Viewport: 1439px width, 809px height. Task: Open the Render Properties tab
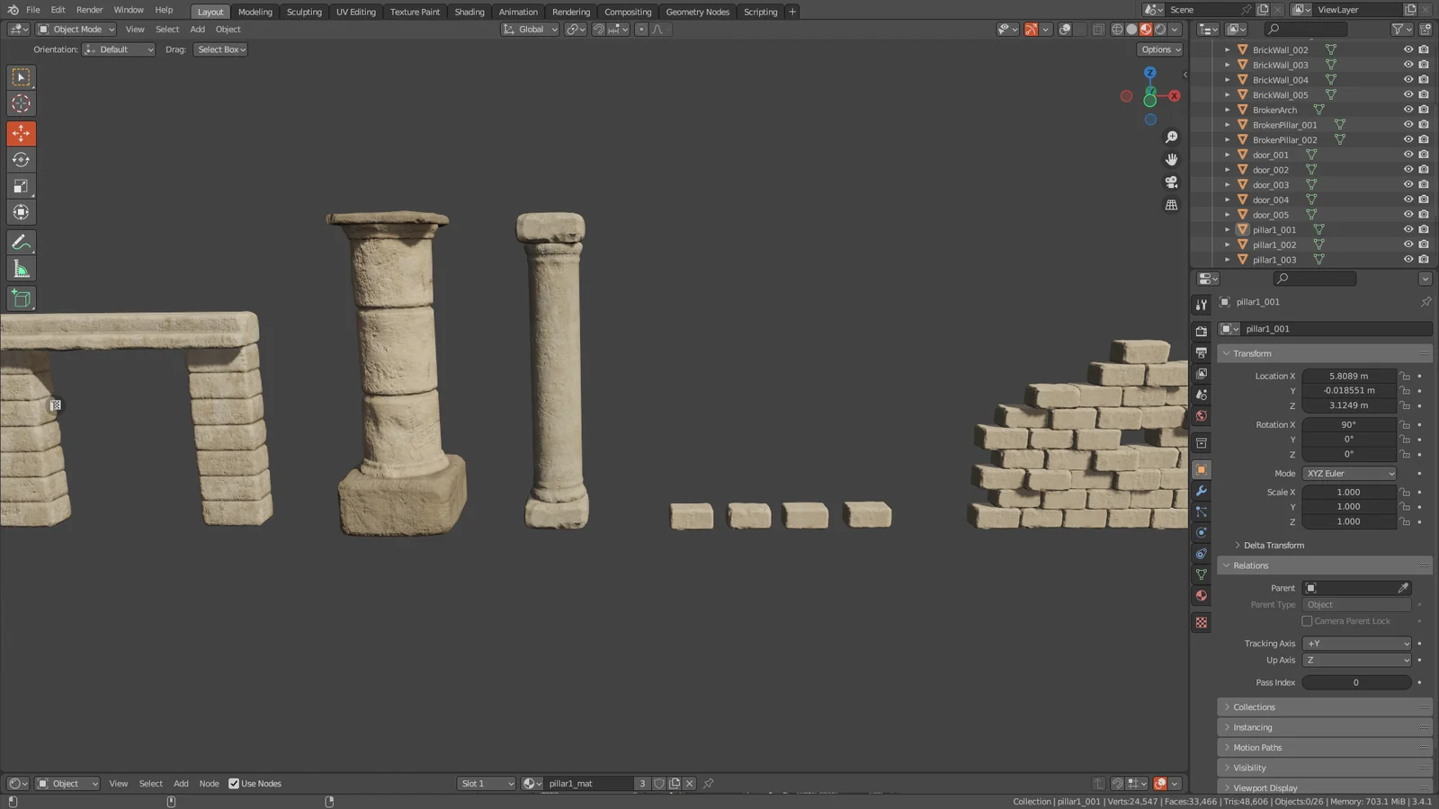[x=1202, y=331]
